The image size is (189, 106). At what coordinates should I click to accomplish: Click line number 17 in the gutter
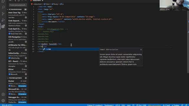pos(33,47)
